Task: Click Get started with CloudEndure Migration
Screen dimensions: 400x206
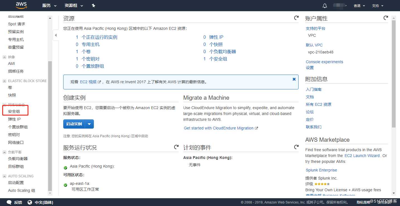Action: point(219,128)
